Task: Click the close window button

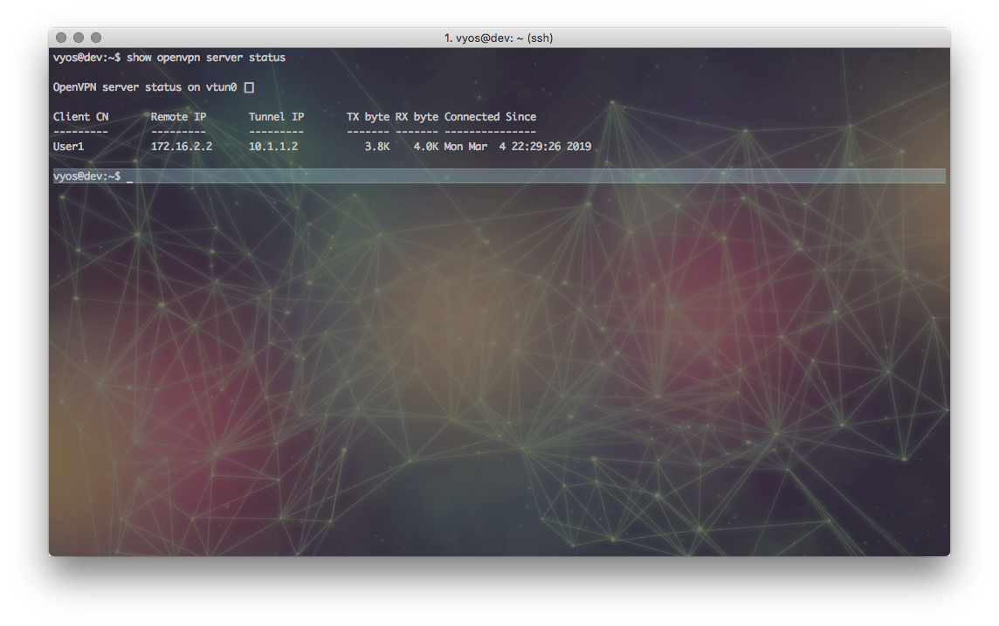Action: point(61,38)
